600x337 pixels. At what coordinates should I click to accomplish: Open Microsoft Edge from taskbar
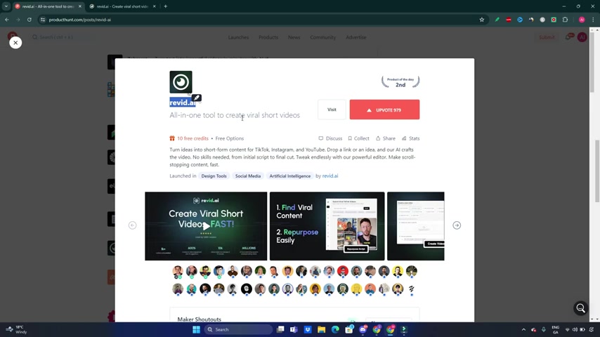point(335,329)
